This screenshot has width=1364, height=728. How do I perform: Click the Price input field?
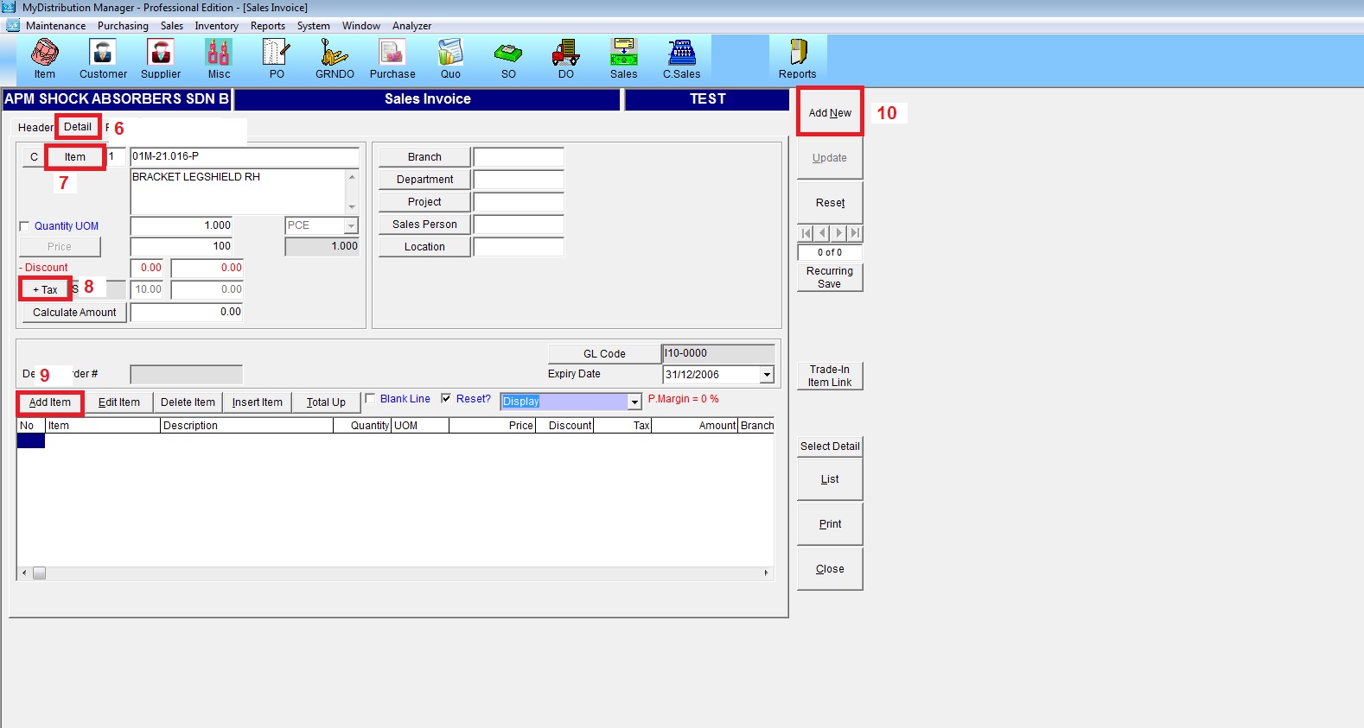point(182,247)
